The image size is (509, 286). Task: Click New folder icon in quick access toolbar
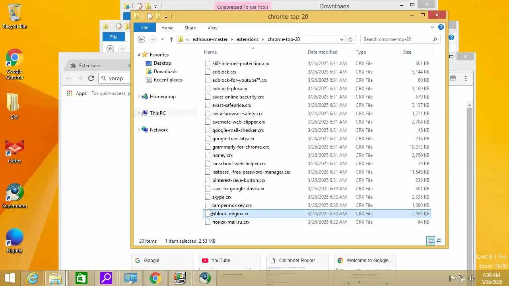(158, 17)
